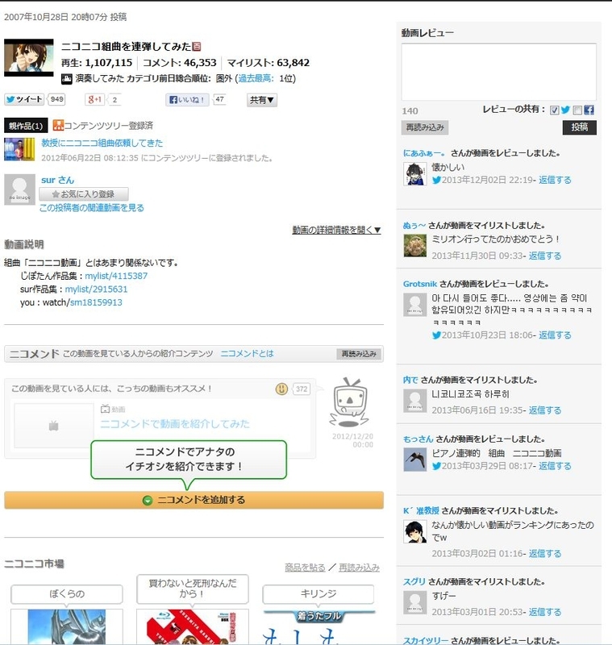Click the 演奏してみた category icon
The width and height of the screenshot is (612, 645).
tap(67, 78)
